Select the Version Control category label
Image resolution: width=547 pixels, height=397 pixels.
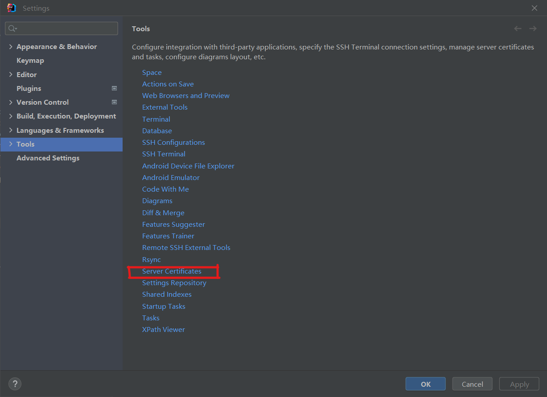43,102
